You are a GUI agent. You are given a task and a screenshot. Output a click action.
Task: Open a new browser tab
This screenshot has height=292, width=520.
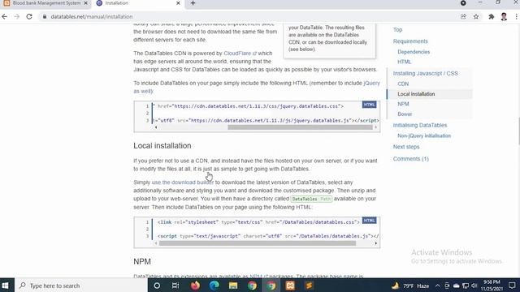pyautogui.click(x=193, y=3)
